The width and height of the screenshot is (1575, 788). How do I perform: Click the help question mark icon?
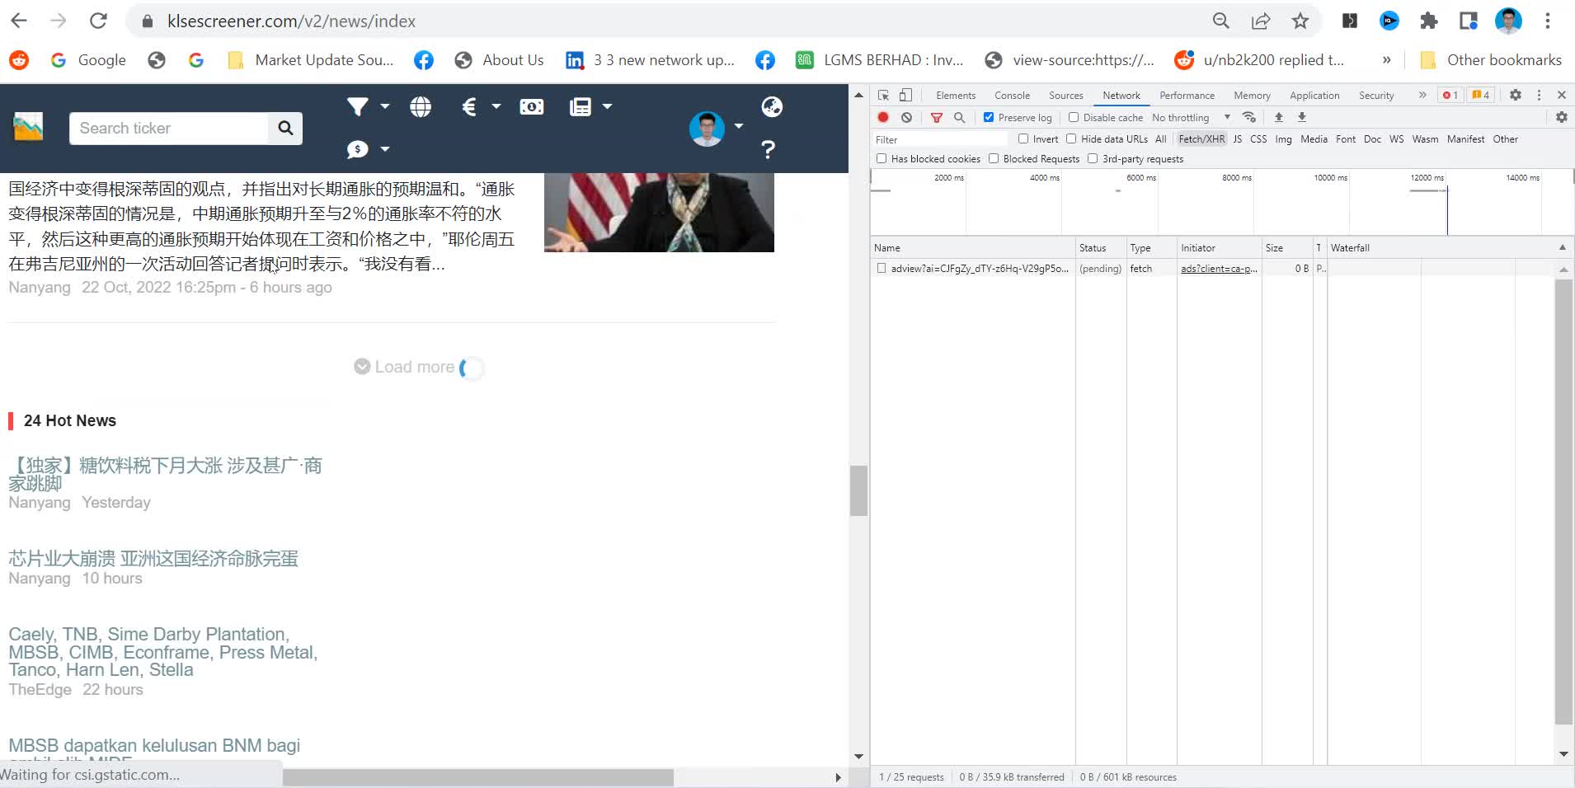click(x=768, y=149)
